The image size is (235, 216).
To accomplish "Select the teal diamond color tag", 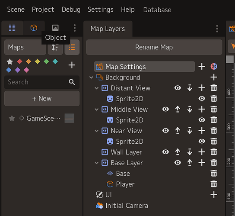I will (55, 61).
